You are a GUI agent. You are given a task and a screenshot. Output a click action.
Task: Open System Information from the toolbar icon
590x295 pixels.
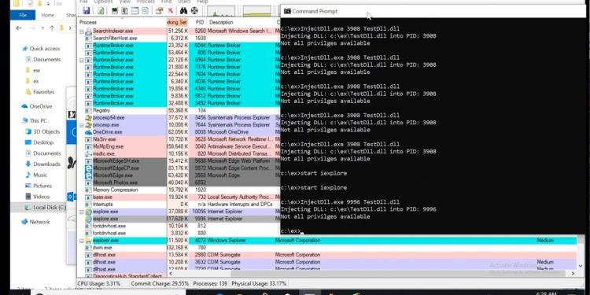[115, 10]
